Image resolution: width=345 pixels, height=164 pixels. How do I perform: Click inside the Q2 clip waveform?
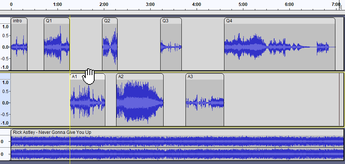[110, 47]
